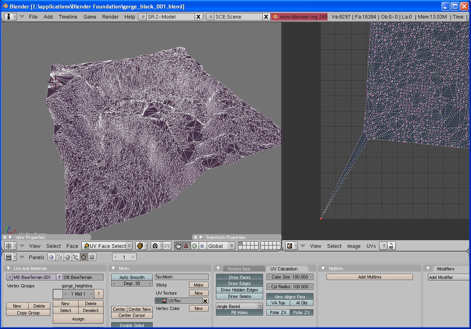Open the Editing context button in Panels
471x329 pixels.
[84, 257]
